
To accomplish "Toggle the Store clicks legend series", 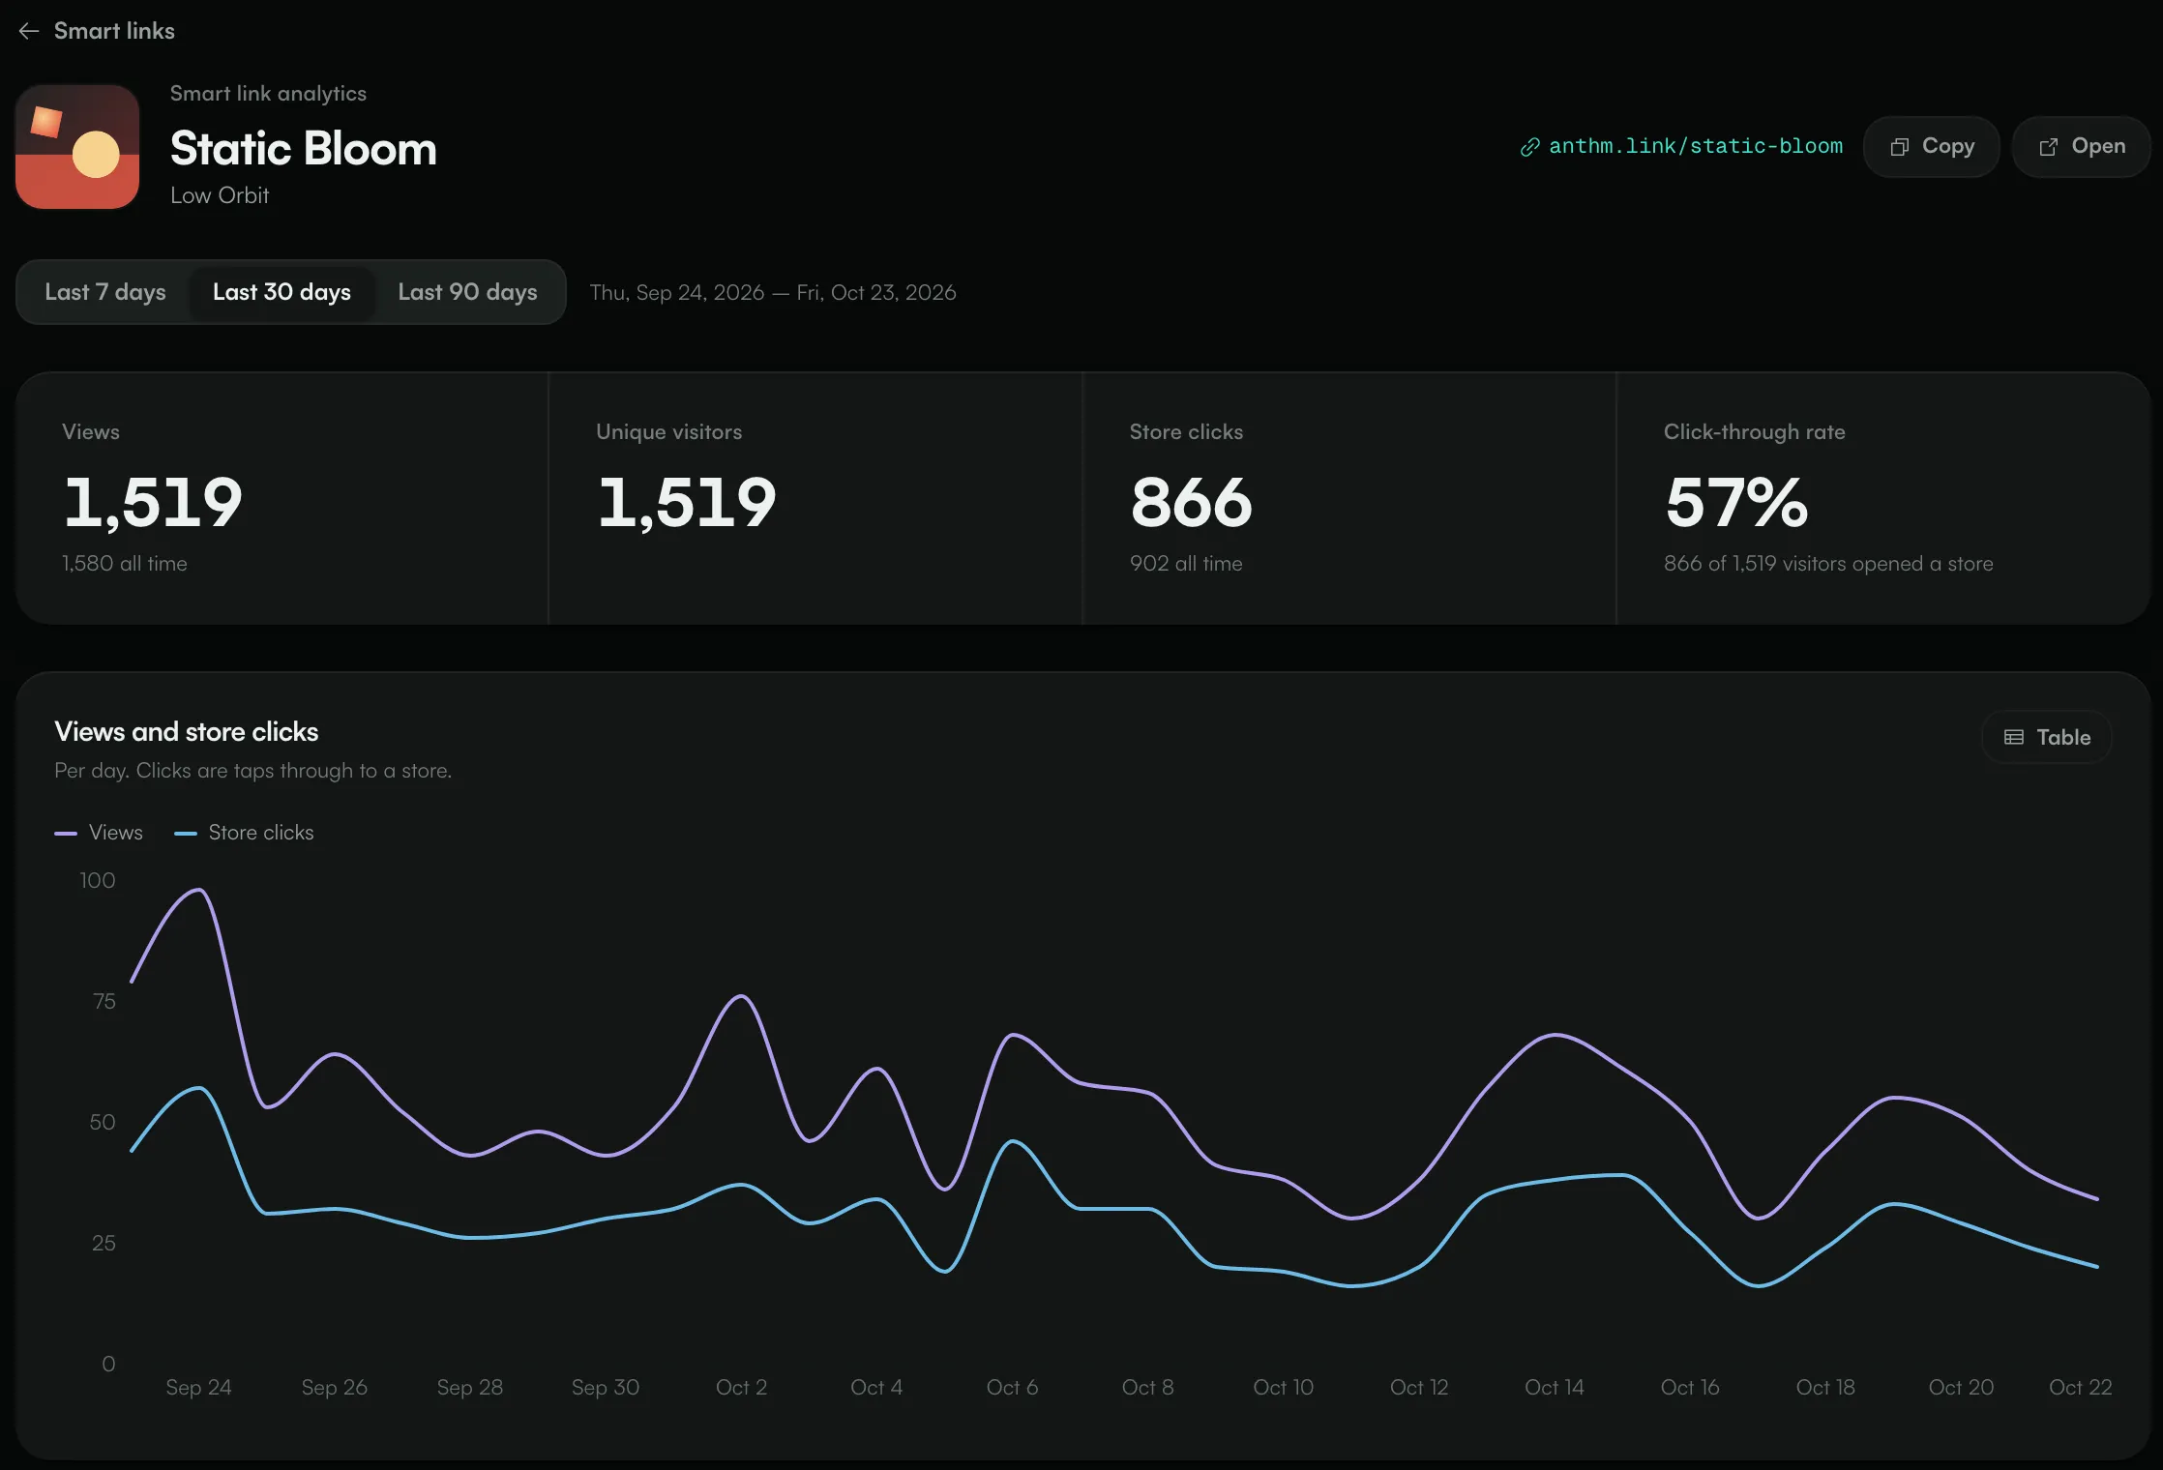I will coord(244,833).
